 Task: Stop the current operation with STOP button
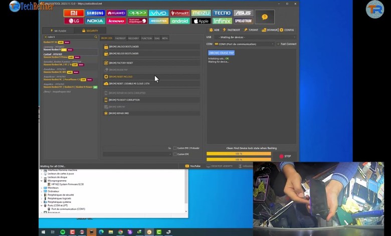pyautogui.click(x=285, y=156)
